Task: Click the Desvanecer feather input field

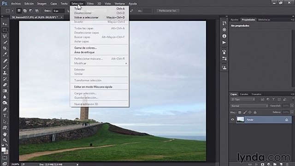Action: click(x=59, y=11)
